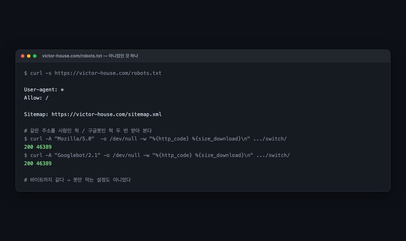
Task: Click the sitemap.xml URL in Sitemap line
Action: 107,114
